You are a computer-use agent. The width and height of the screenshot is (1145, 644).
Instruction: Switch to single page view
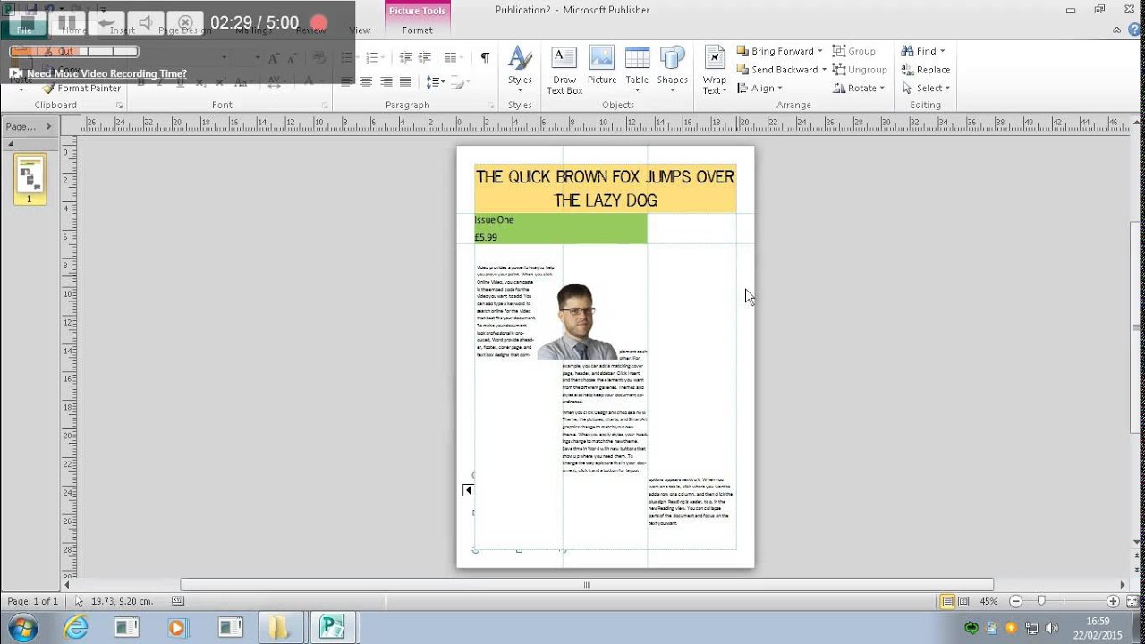(947, 601)
